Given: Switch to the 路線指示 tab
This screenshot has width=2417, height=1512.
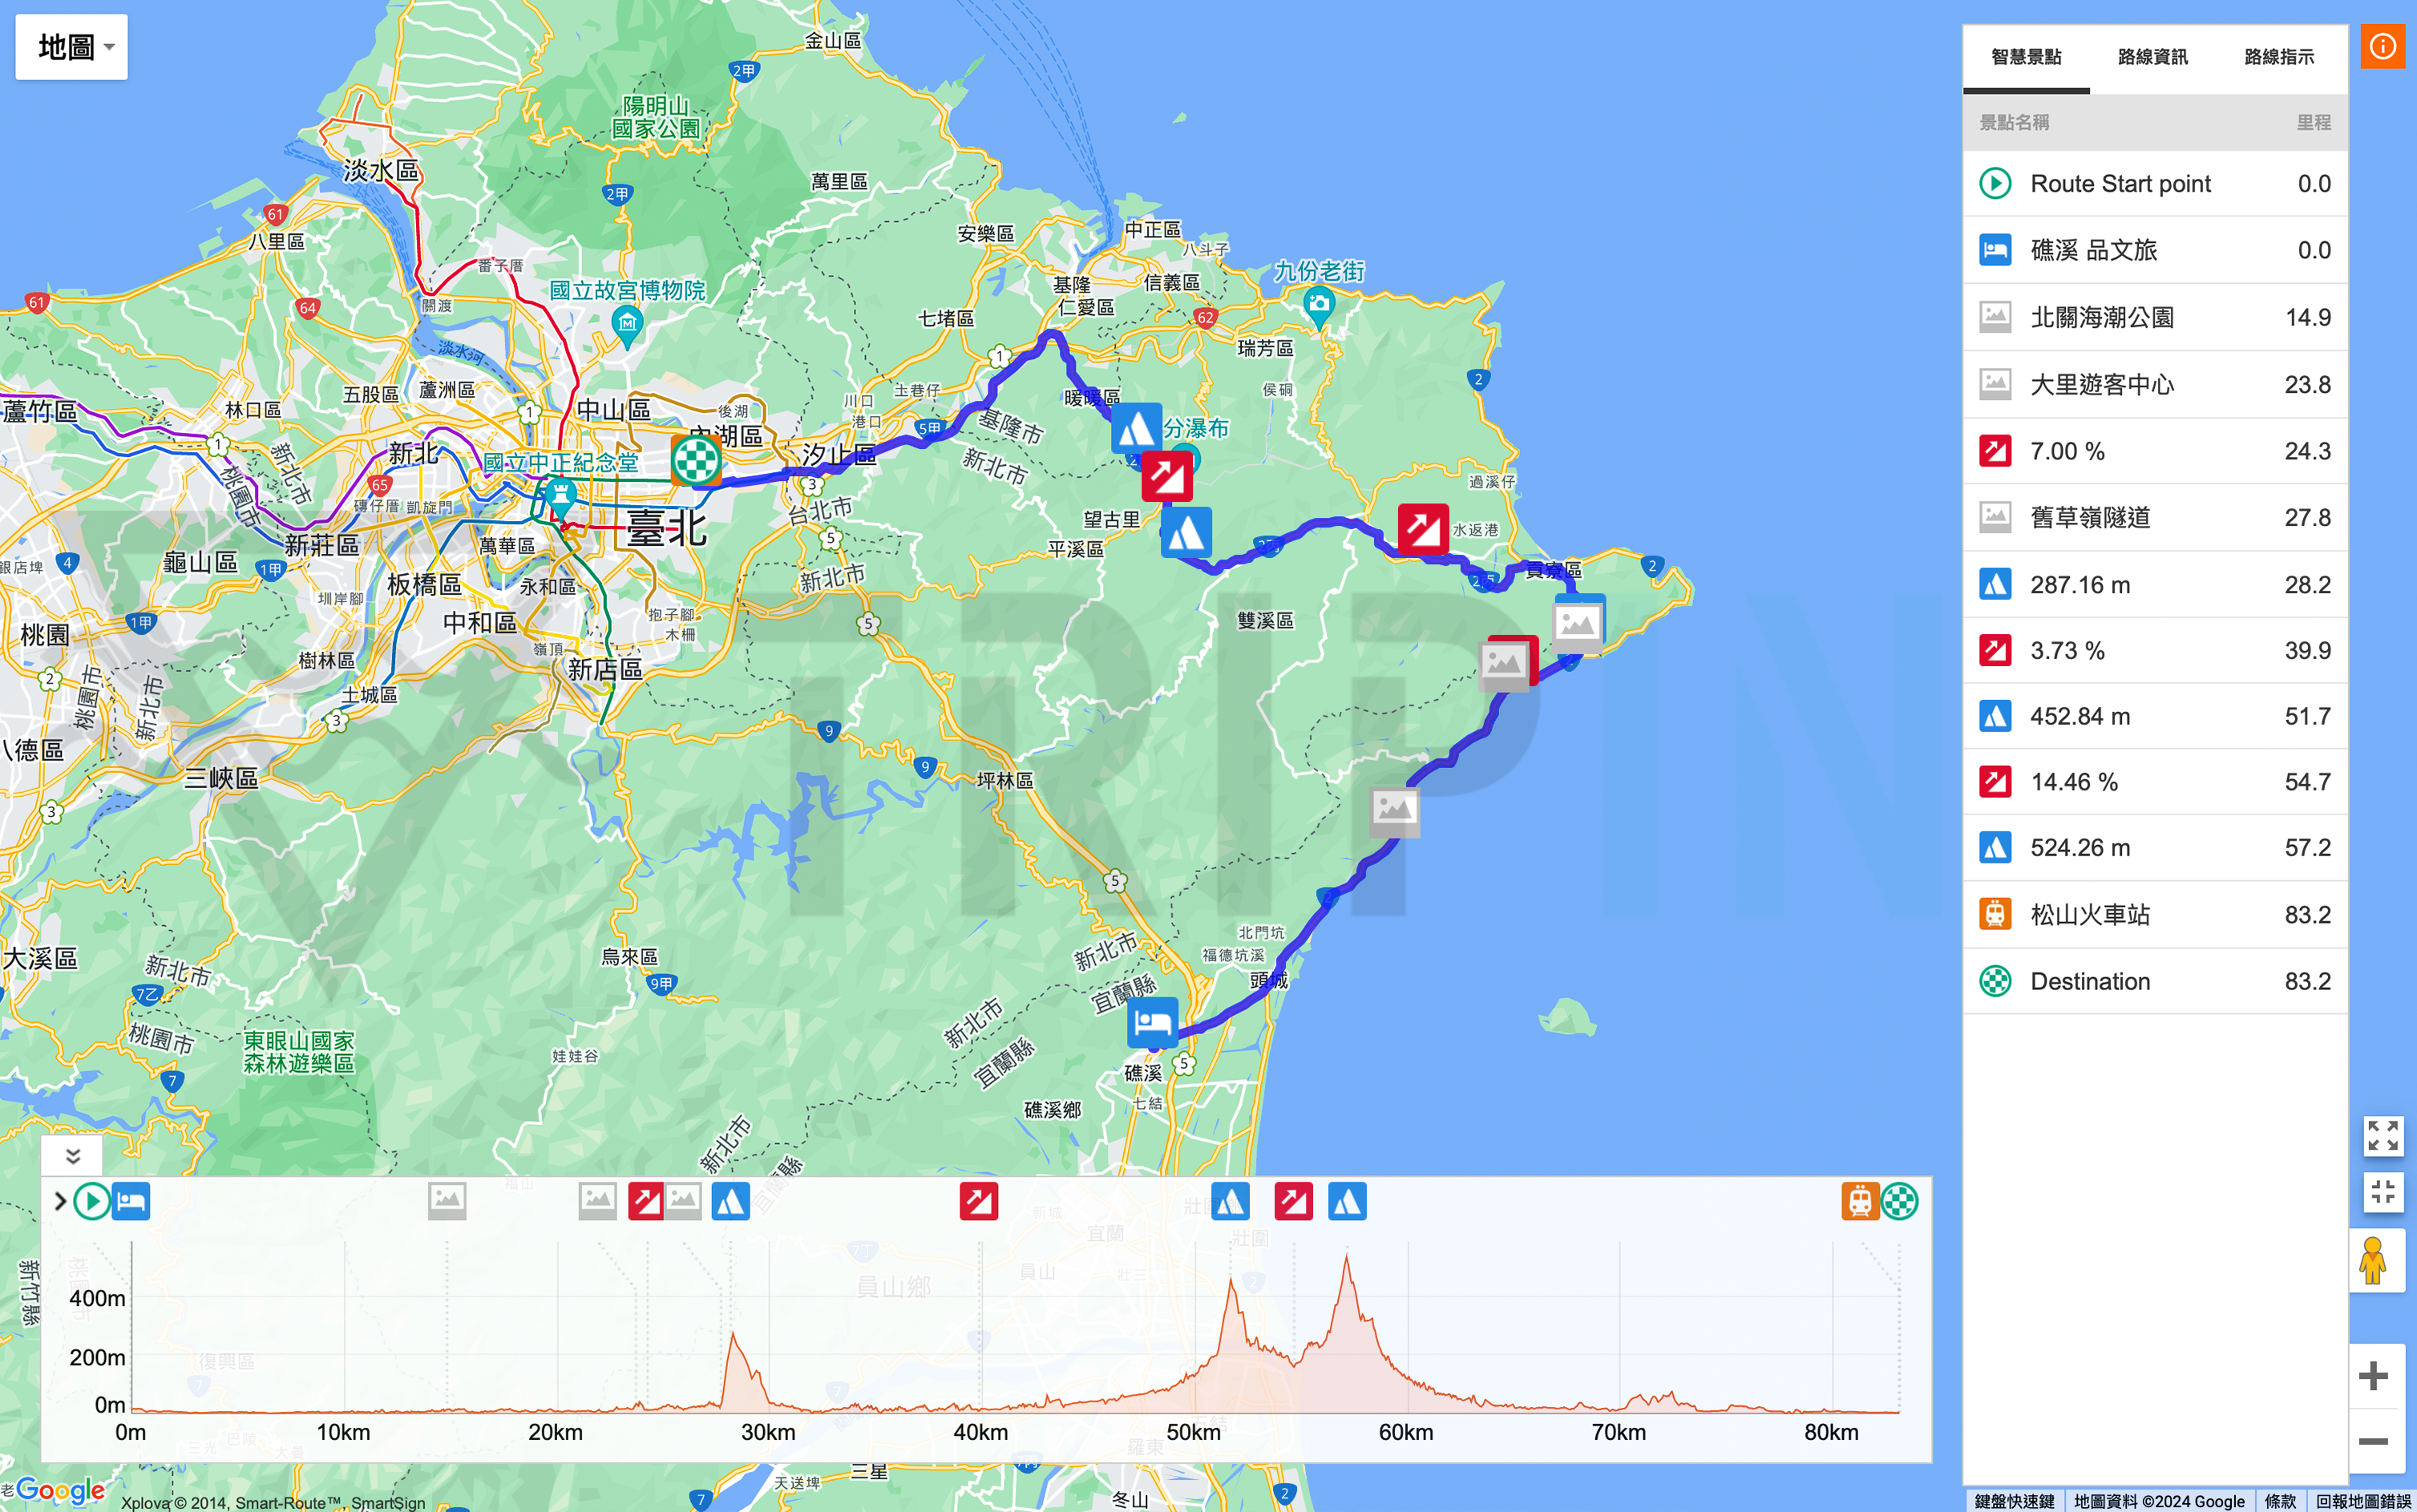Looking at the screenshot, I should (x=2279, y=57).
